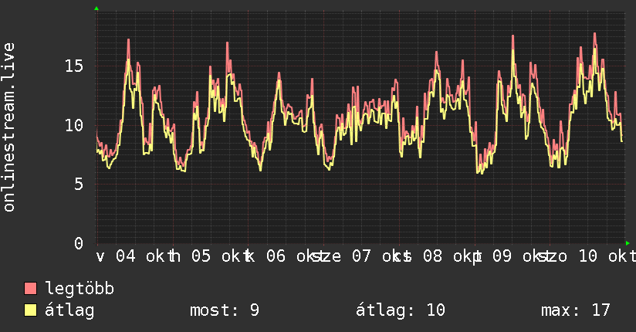The height and width of the screenshot is (332, 636).
Task: Click the 'átlag: 10' statistic value
Action: point(401,310)
